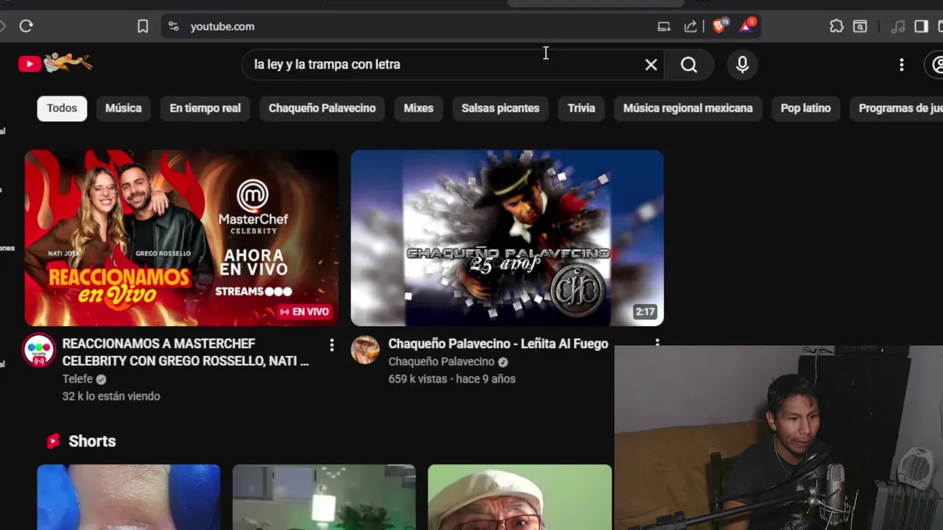Select the Música filter chip

point(123,108)
